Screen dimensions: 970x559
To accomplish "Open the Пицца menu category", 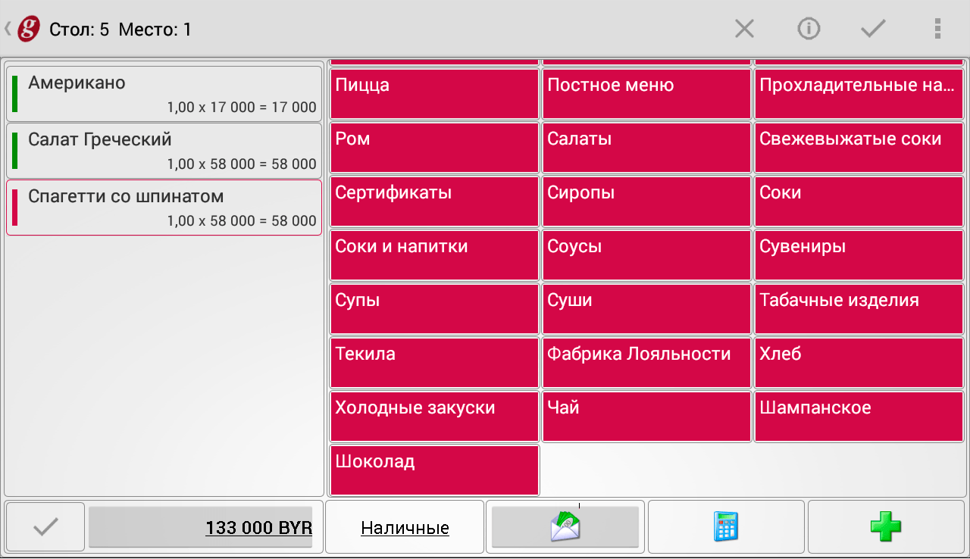I will (x=434, y=95).
